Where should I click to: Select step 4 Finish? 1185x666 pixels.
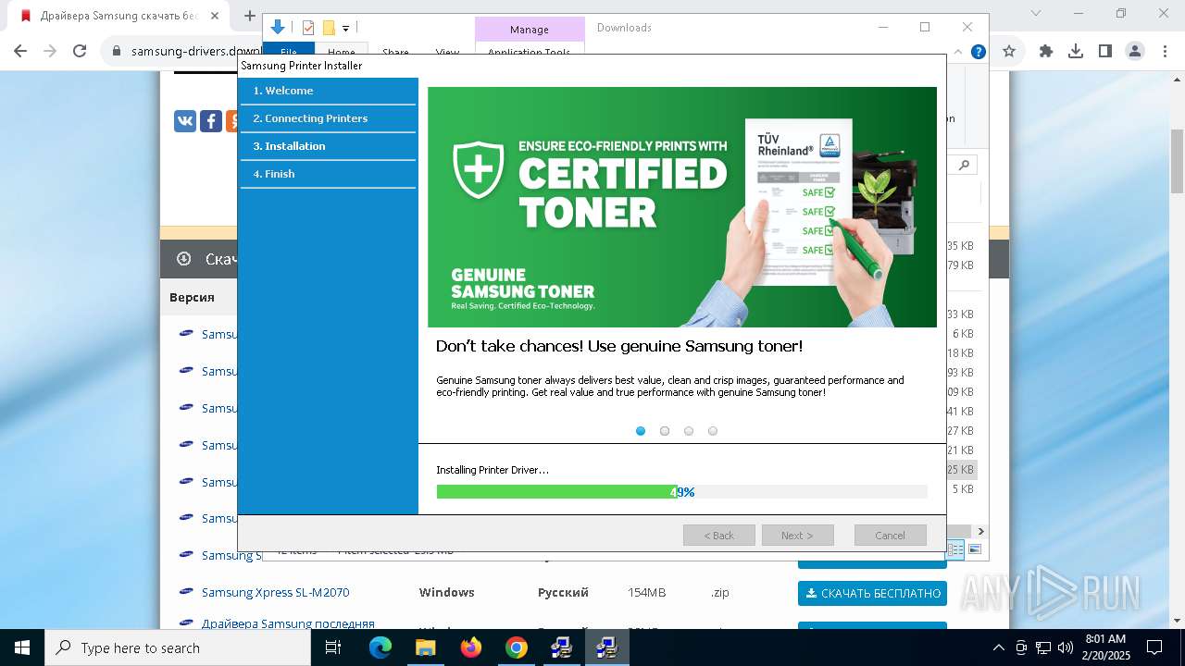[x=329, y=174]
